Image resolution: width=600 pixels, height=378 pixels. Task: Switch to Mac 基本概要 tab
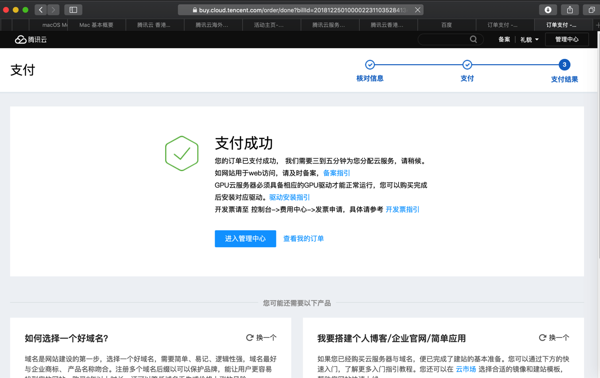tap(96, 25)
